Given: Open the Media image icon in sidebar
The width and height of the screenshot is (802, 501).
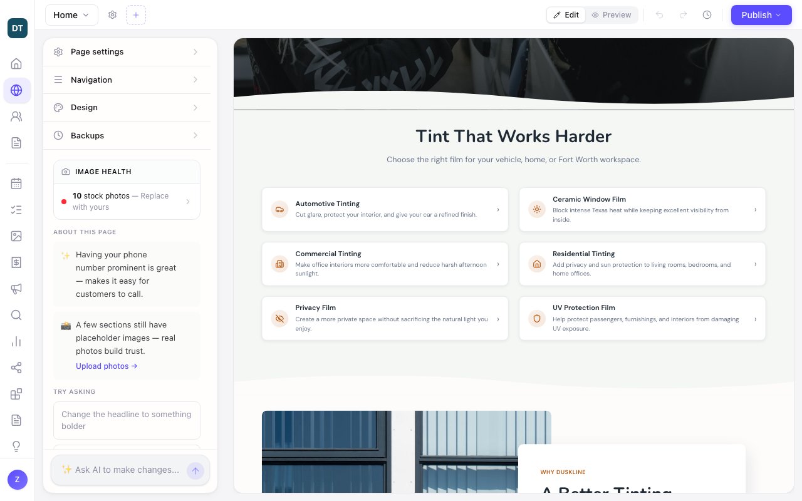Looking at the screenshot, I should click(x=17, y=236).
